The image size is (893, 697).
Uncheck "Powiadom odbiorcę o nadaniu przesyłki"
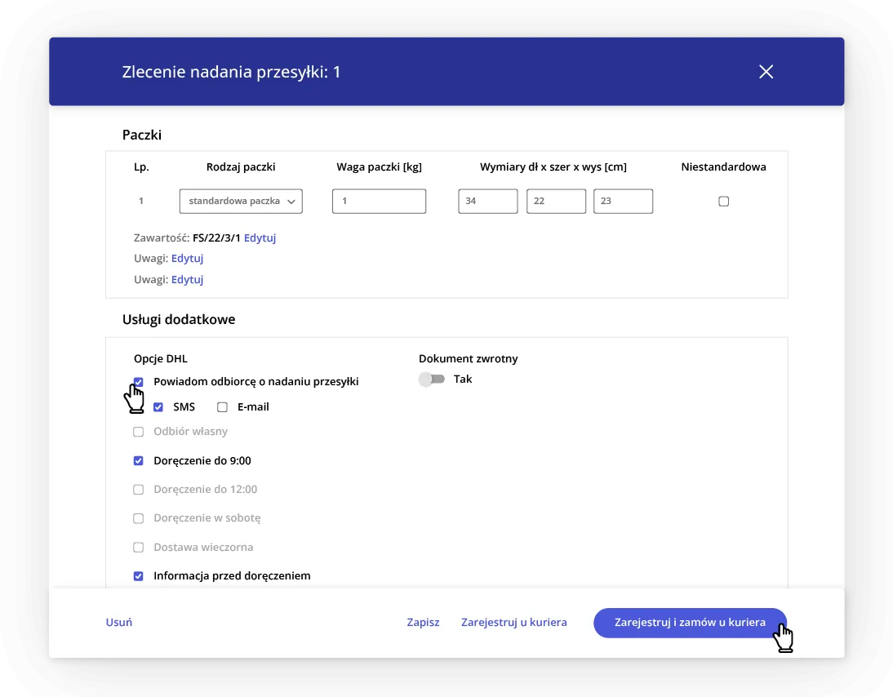point(138,381)
